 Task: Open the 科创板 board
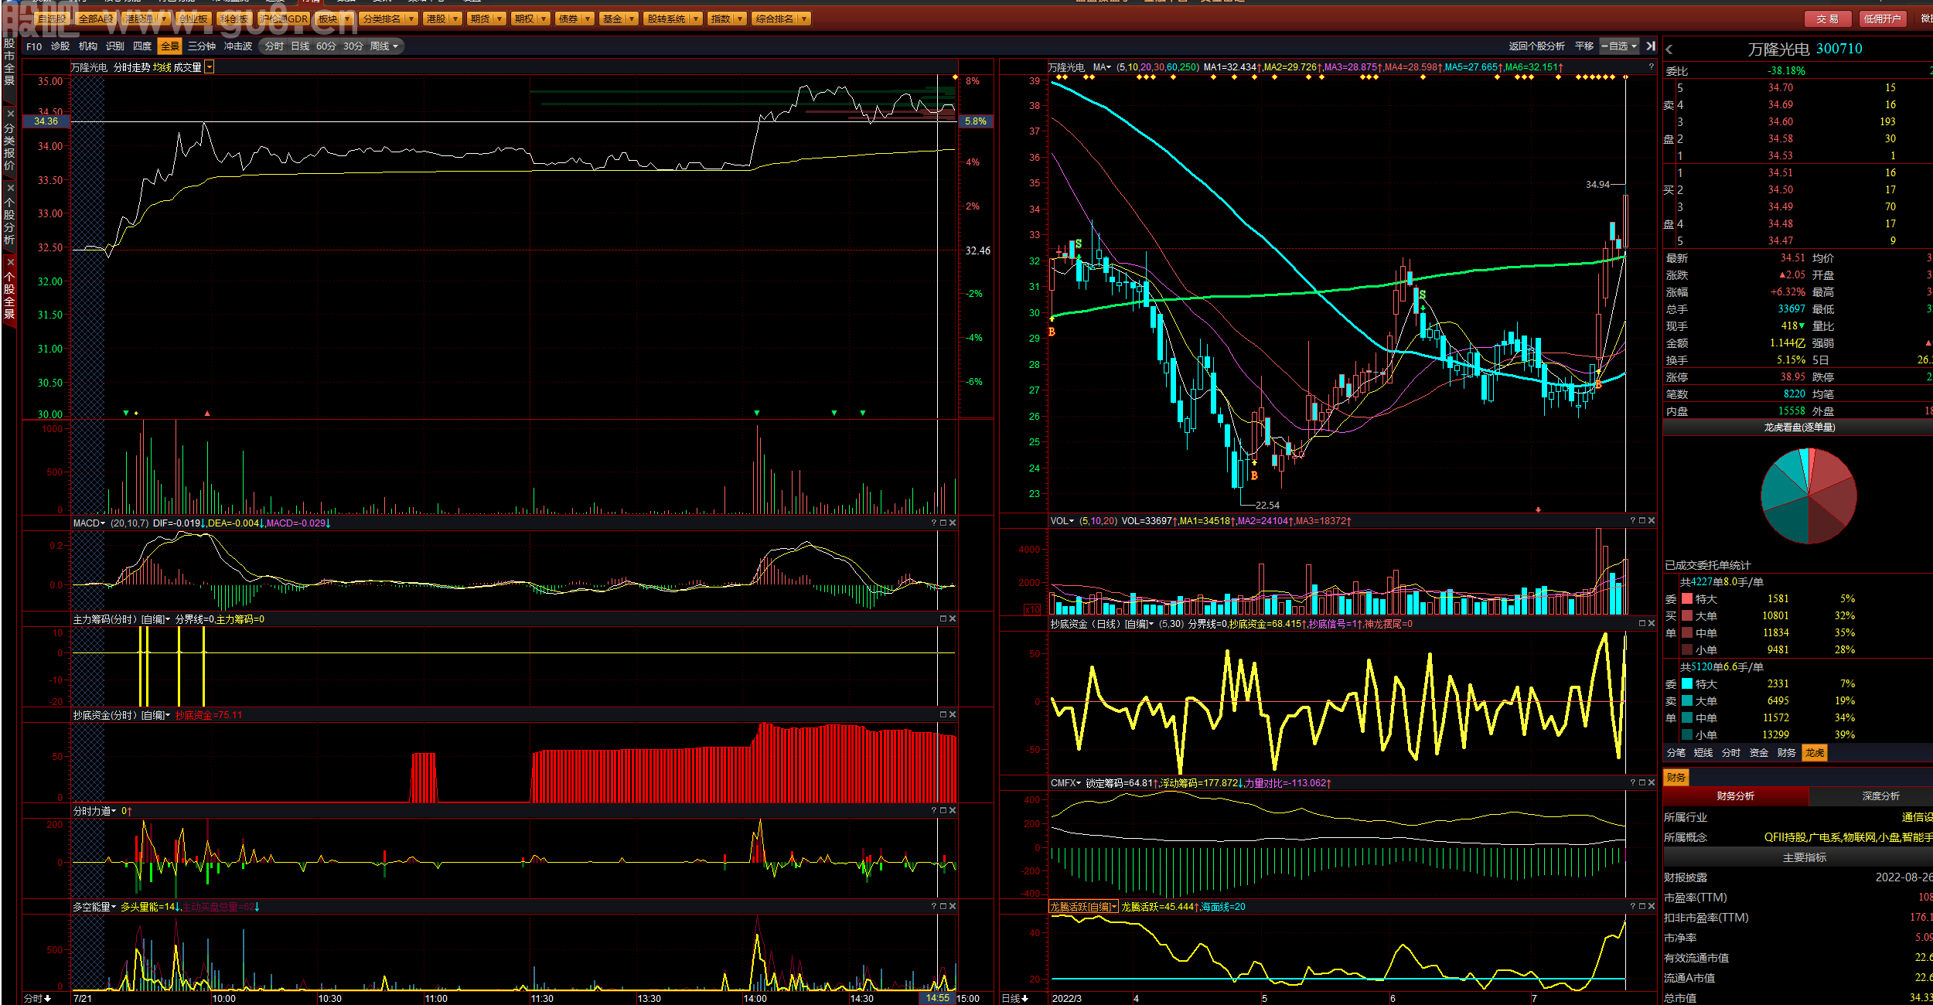[234, 19]
